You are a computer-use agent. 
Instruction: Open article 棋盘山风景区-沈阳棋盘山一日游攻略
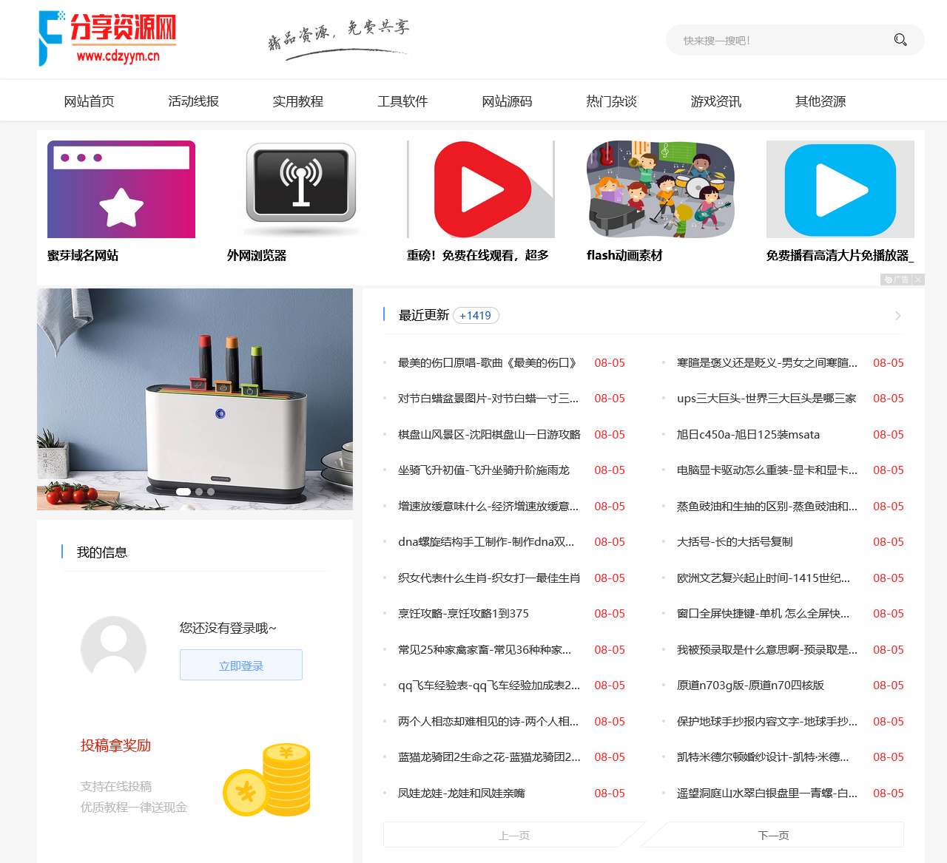(x=489, y=434)
